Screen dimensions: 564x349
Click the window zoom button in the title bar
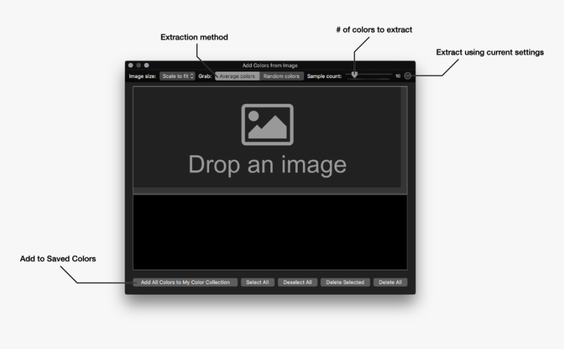[x=146, y=65]
